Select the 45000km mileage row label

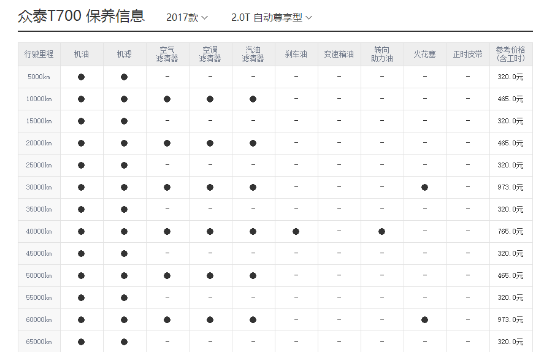39,253
